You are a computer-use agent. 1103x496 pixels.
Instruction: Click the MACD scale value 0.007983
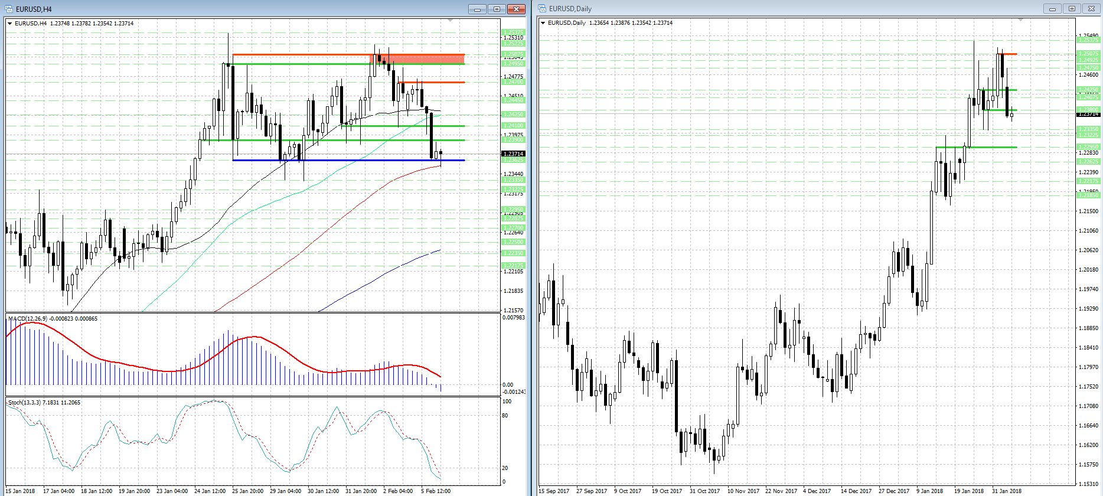pos(514,318)
